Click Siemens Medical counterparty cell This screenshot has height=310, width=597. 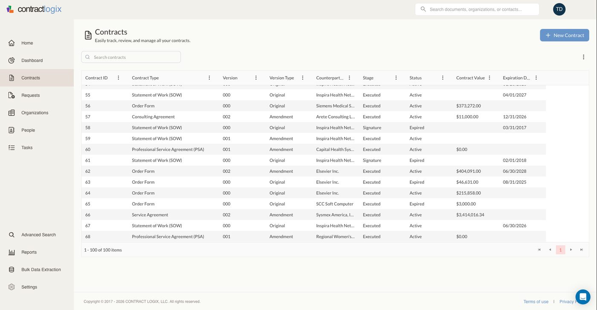[335, 106]
